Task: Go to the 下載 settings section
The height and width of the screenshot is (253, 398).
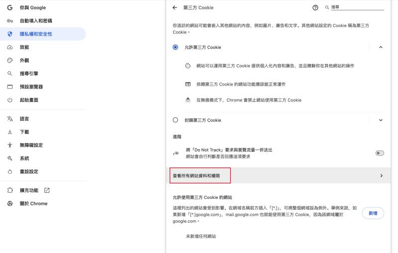Action: (24, 132)
